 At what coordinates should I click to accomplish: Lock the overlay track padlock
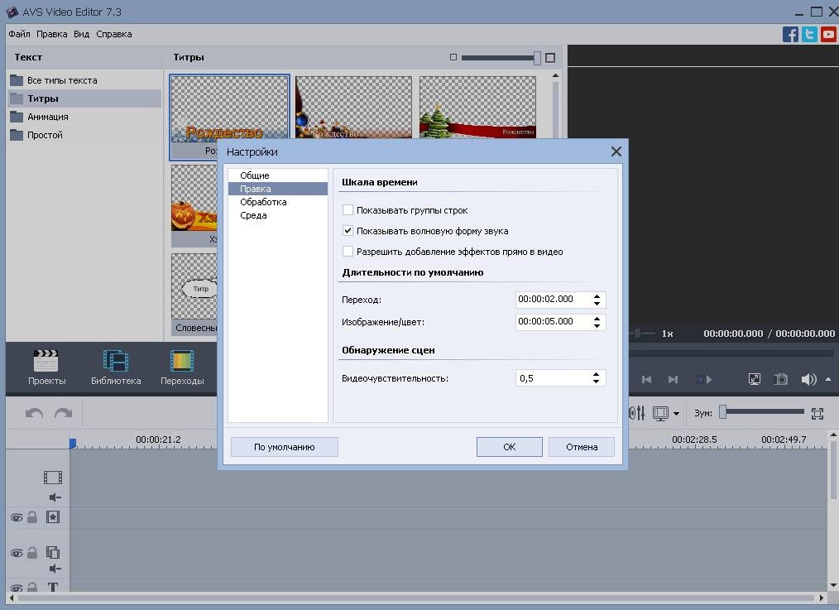[x=32, y=552]
